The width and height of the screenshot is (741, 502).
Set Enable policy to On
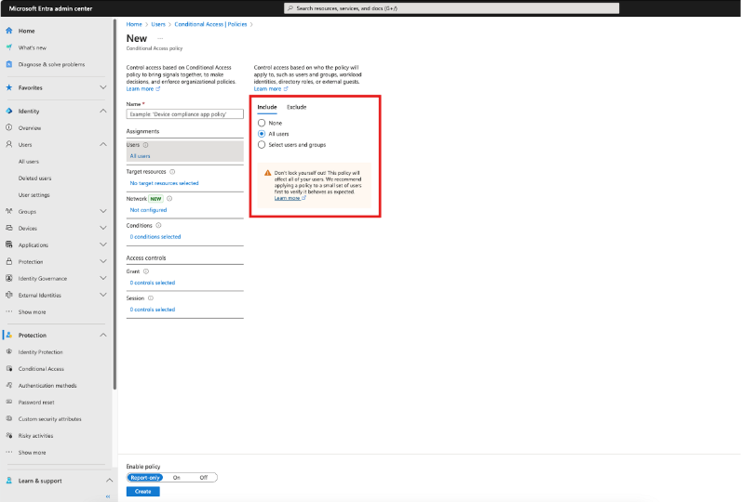tap(176, 477)
